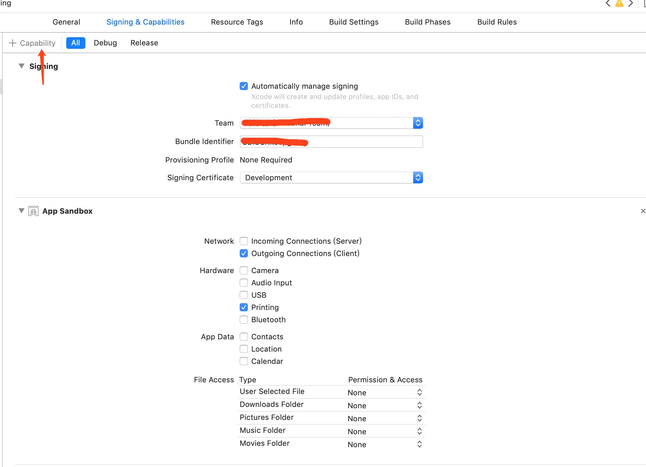The width and height of the screenshot is (646, 467).
Task: Open the Signing Certificate Development dropdown
Action: [x=331, y=178]
